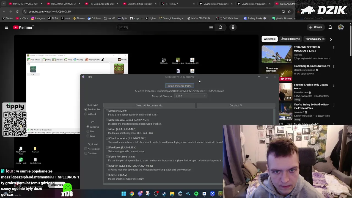Open the socialfi bookmarks folder
352x198 pixels.
point(109,18)
